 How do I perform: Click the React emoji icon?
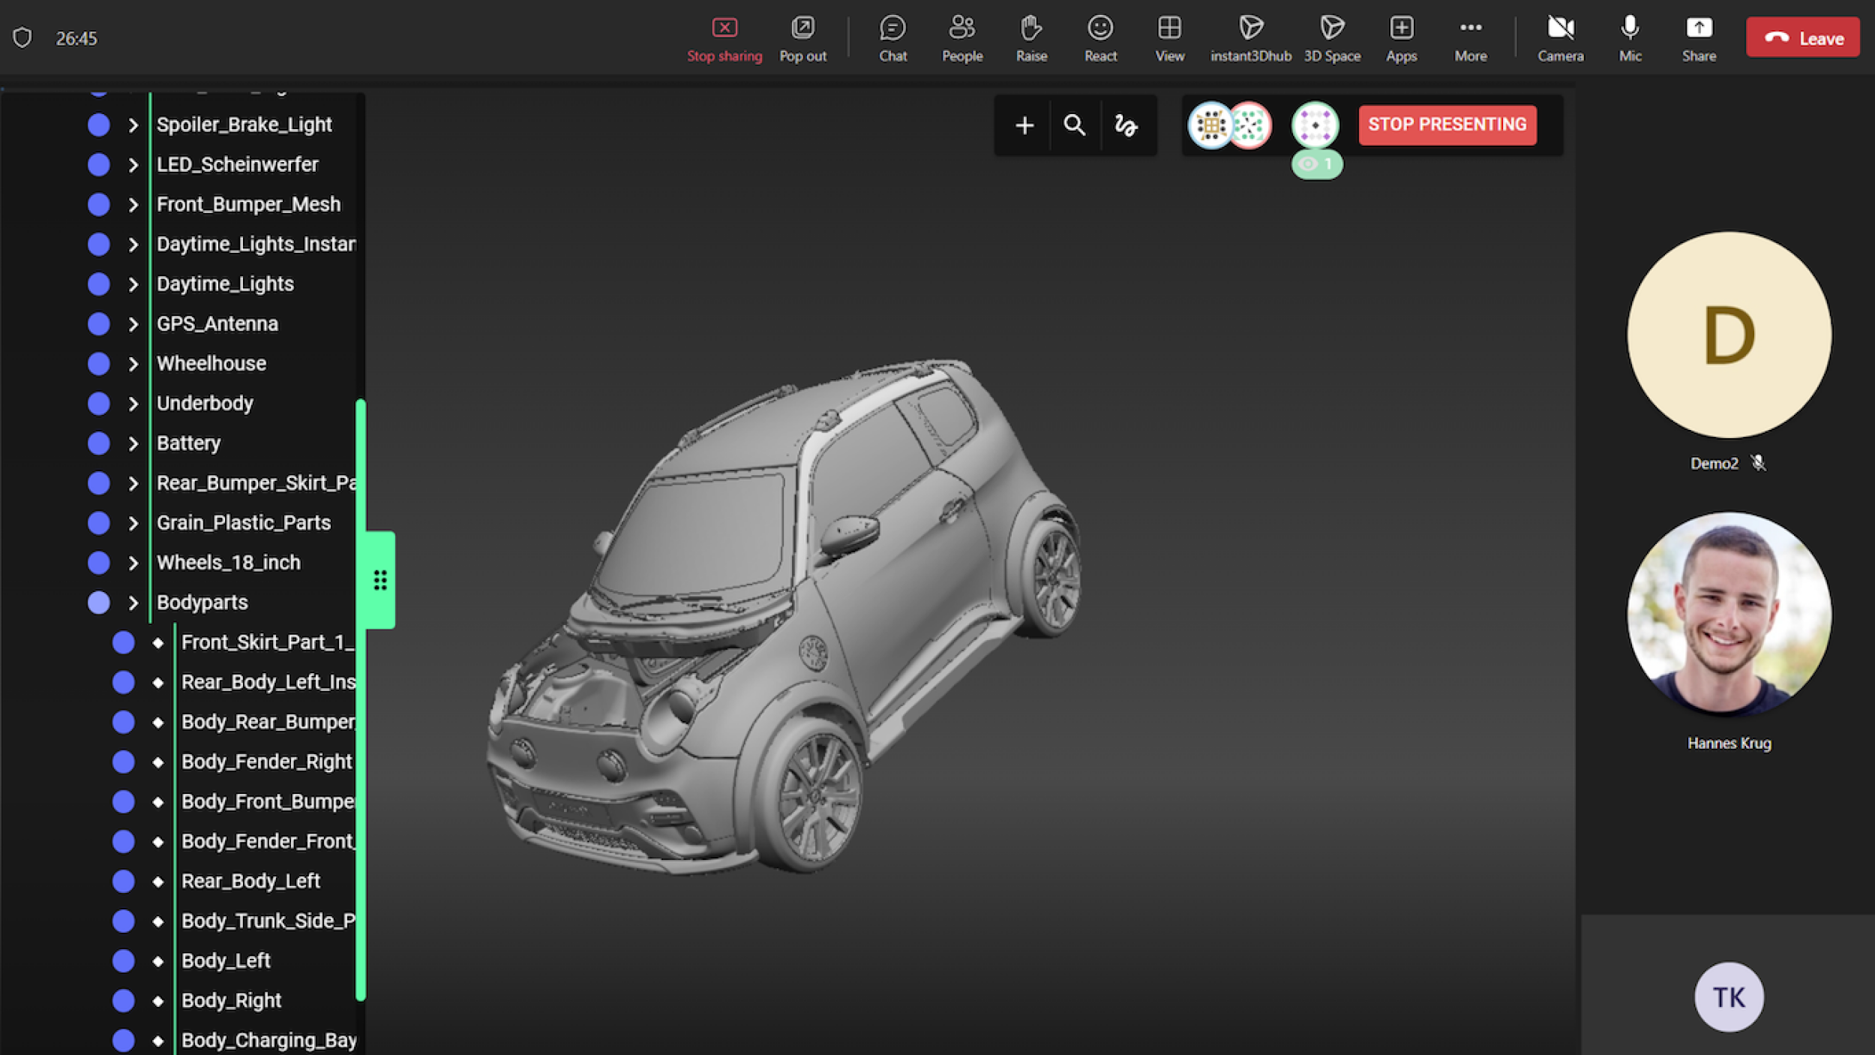point(1100,38)
